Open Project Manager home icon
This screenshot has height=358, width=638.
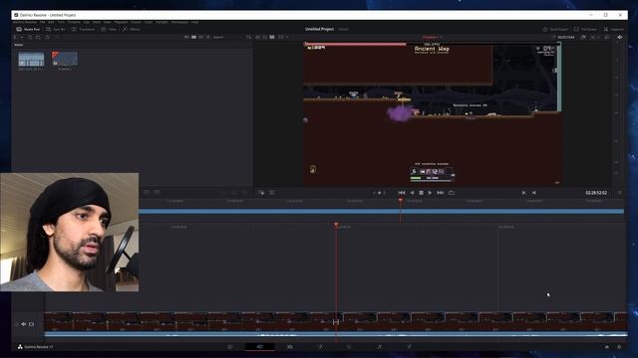pyautogui.click(x=607, y=347)
